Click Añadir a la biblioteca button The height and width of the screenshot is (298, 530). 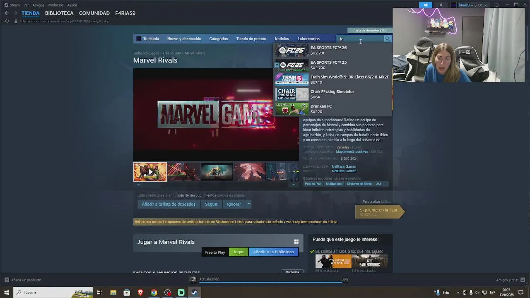pos(273,252)
